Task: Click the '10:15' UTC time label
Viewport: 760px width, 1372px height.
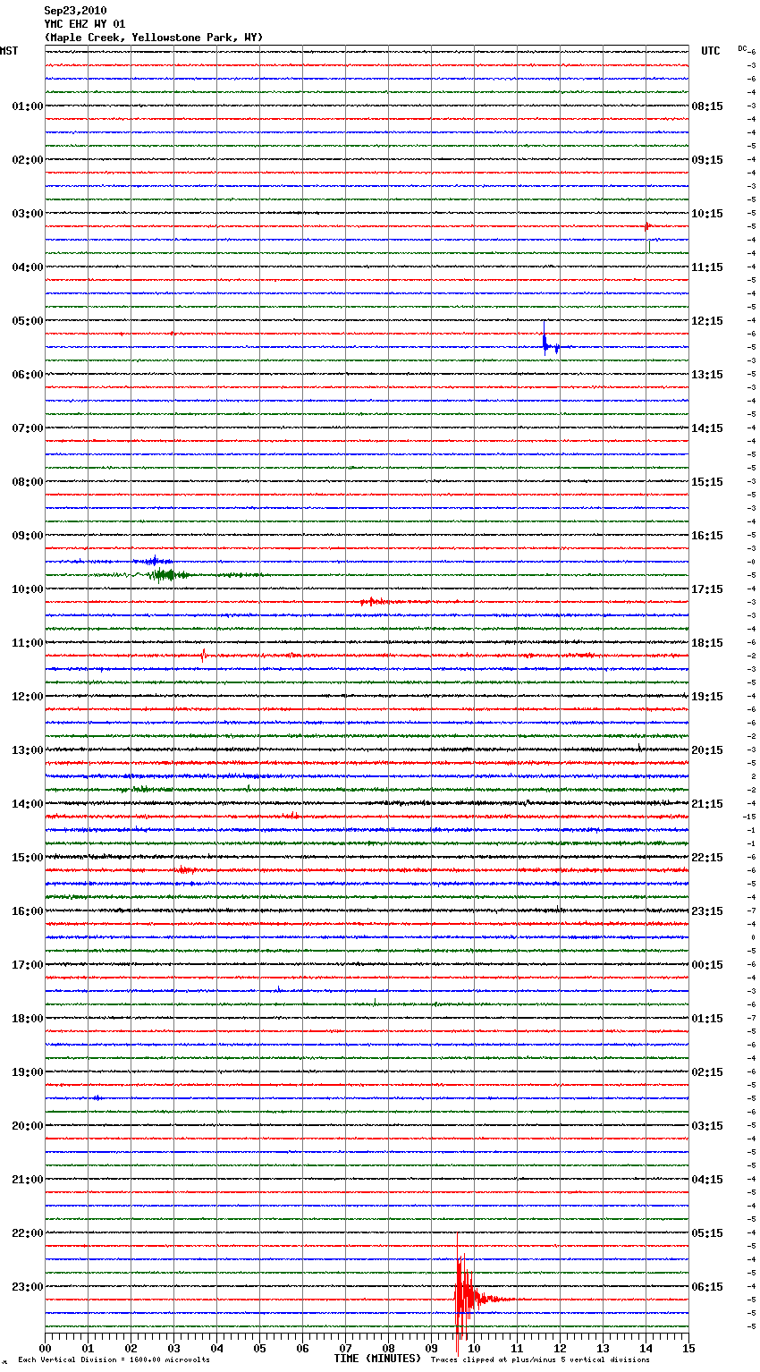Action: 707,214
